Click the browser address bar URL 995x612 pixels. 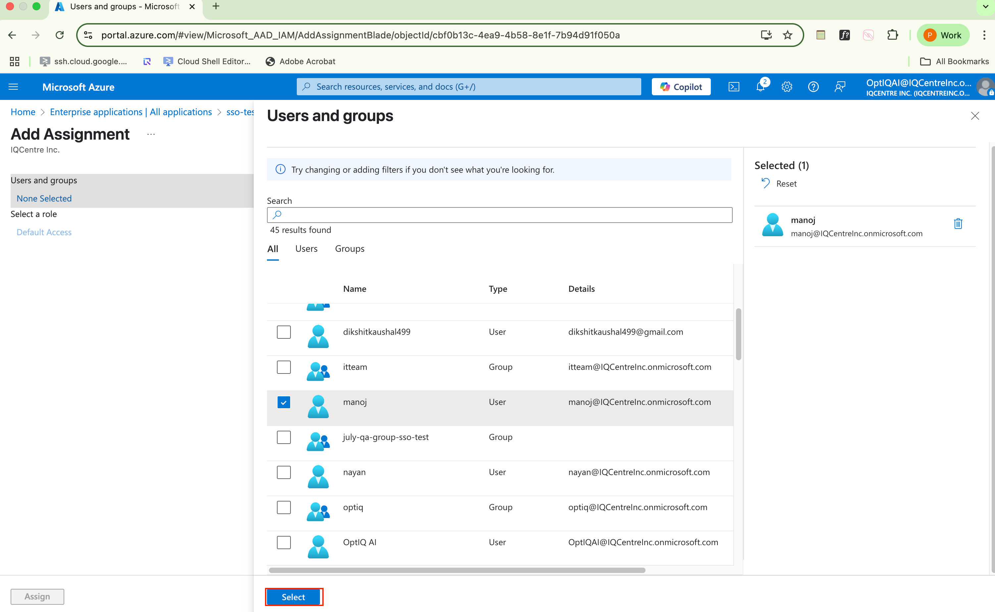point(360,35)
